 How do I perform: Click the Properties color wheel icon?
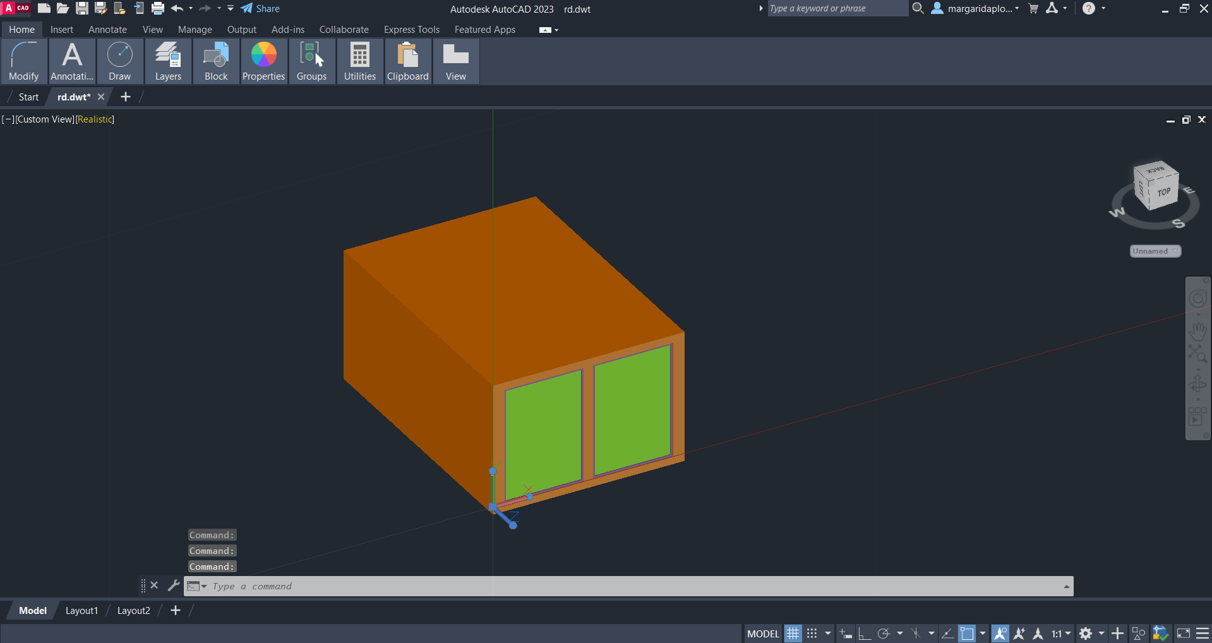pos(263,55)
